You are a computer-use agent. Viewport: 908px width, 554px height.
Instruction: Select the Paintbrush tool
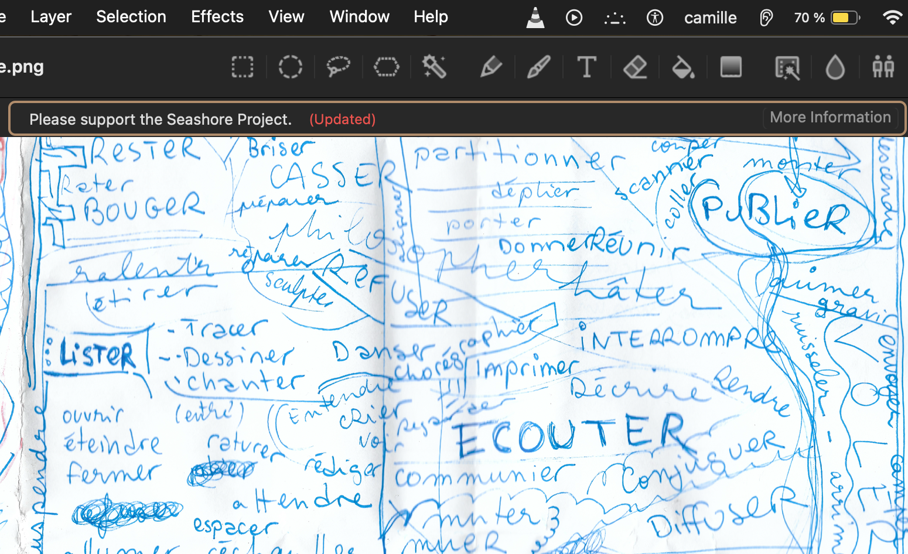(x=539, y=67)
